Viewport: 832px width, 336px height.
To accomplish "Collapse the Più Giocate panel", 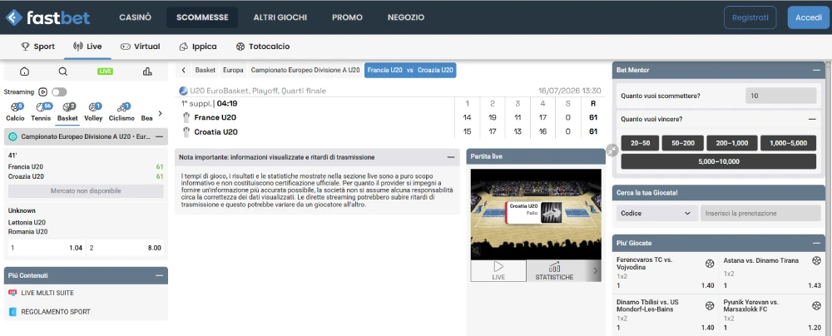I will click(x=816, y=243).
